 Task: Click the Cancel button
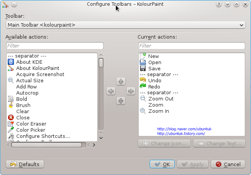pyautogui.click(x=228, y=164)
